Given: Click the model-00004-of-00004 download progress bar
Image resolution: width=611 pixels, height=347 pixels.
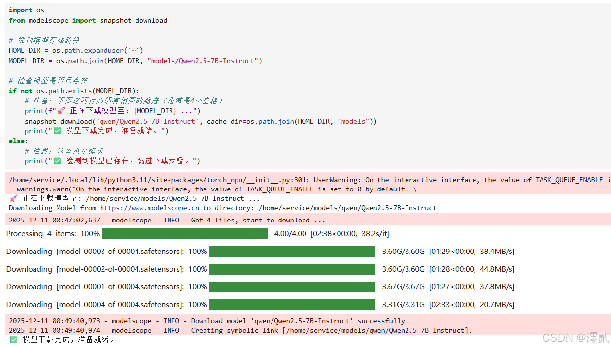Looking at the screenshot, I should 292,304.
